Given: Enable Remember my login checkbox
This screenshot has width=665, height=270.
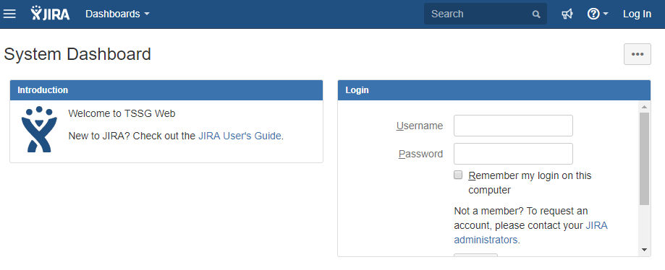Looking at the screenshot, I should coord(458,175).
